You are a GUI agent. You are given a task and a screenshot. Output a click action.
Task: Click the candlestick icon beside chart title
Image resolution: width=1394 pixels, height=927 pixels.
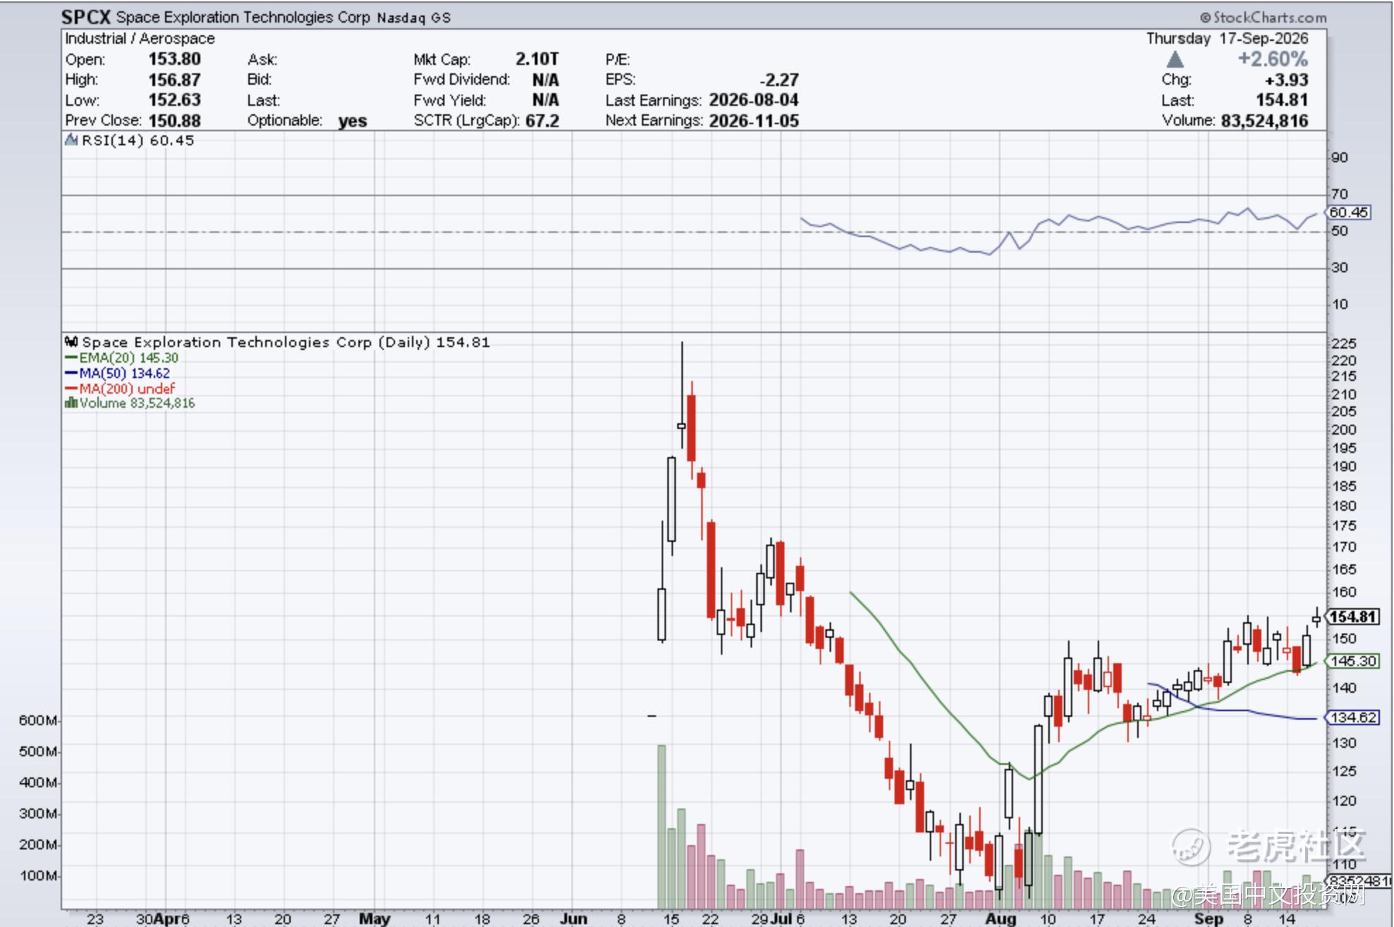71,342
